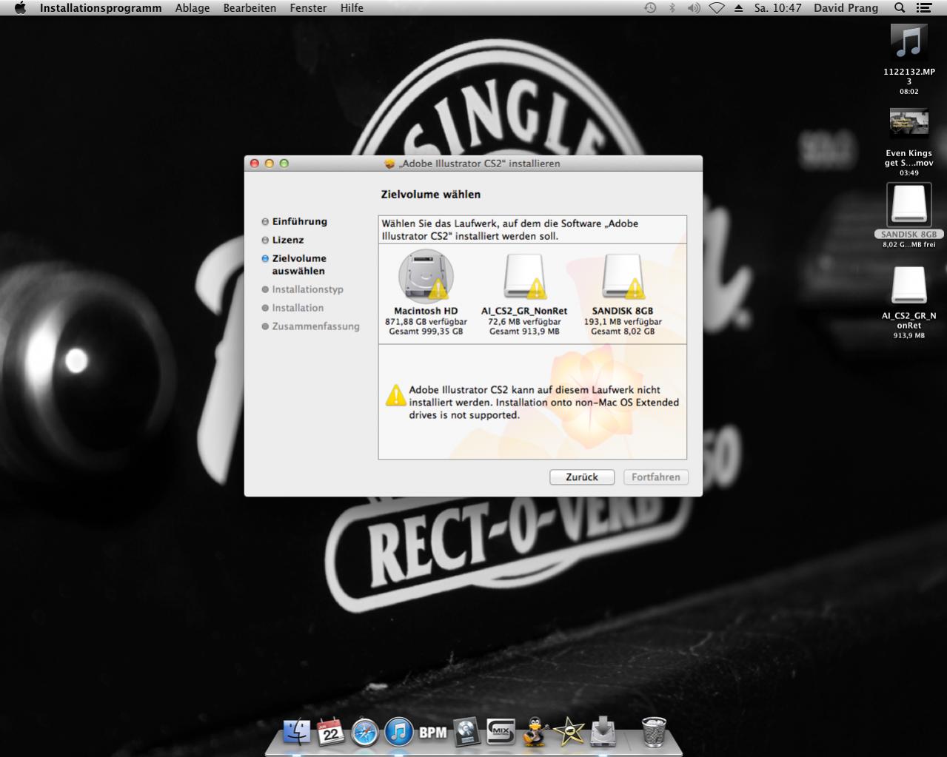947x757 pixels.
Task: Select the 1122132.MP3 file on the desktop
Action: pos(908,42)
